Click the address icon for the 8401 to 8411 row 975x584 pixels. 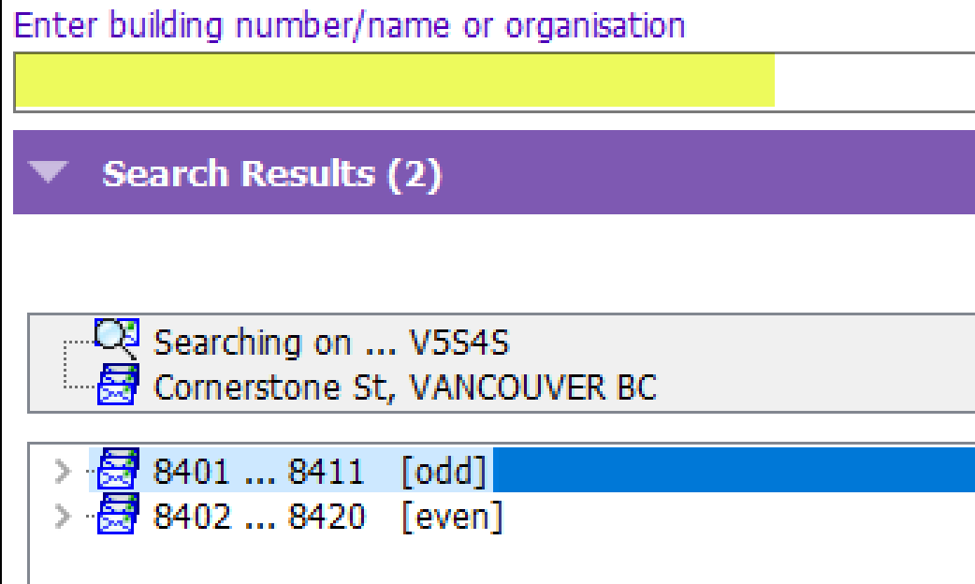point(118,468)
